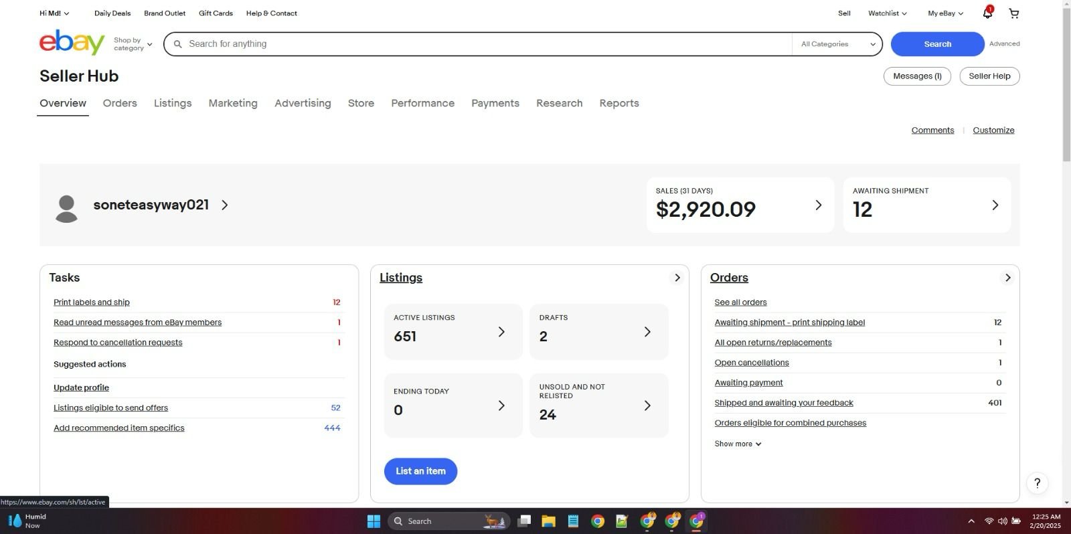This screenshot has width=1071, height=534.
Task: Open the Drafts card arrow
Action: click(647, 332)
